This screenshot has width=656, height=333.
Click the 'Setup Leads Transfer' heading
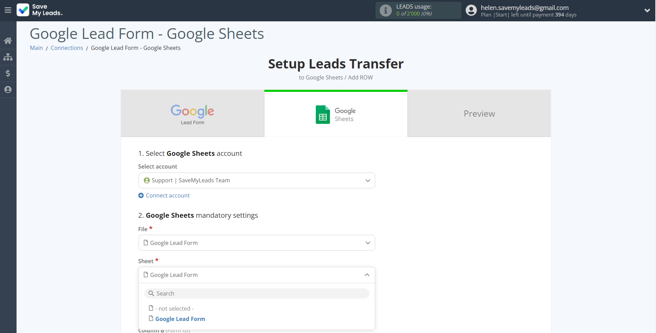pos(336,64)
